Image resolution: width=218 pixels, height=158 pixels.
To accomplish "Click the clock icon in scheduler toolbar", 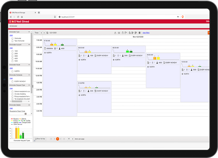I will tap(119, 33).
